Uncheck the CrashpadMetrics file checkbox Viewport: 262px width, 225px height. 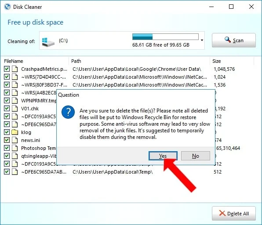tap(7, 69)
